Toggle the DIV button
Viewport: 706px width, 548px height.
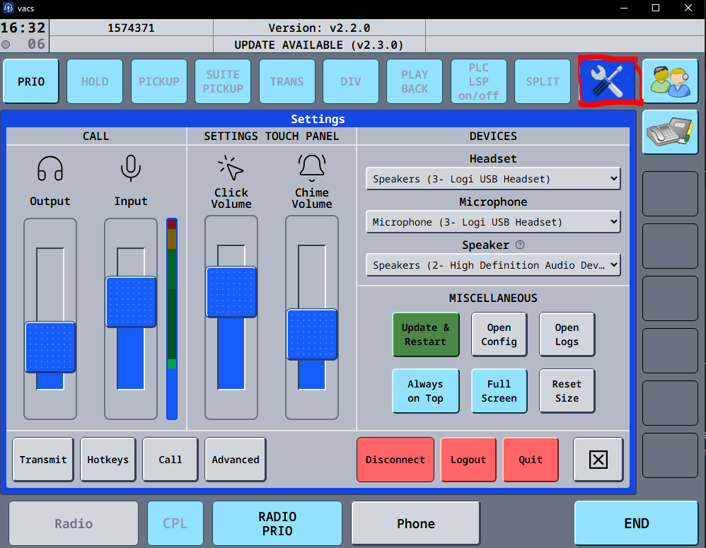[350, 81]
